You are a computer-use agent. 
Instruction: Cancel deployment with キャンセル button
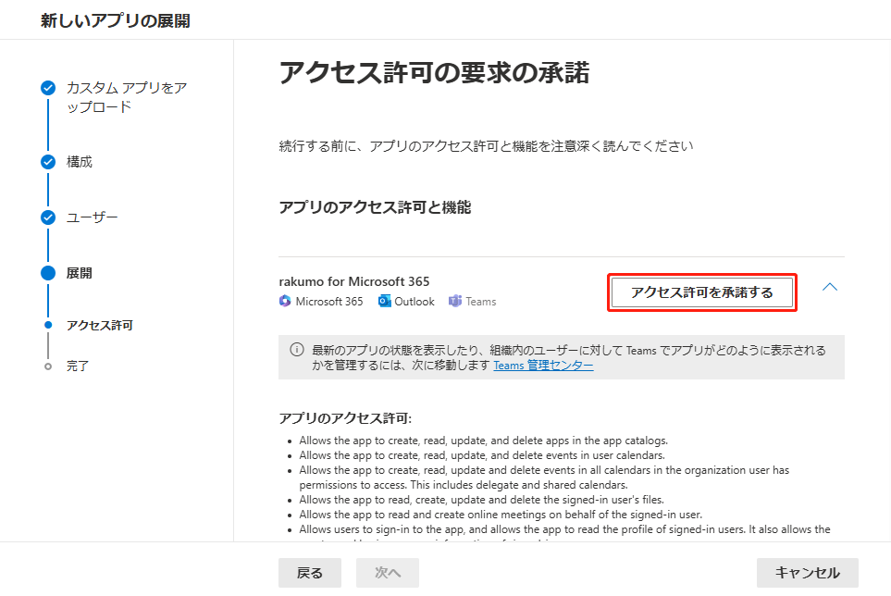[808, 573]
